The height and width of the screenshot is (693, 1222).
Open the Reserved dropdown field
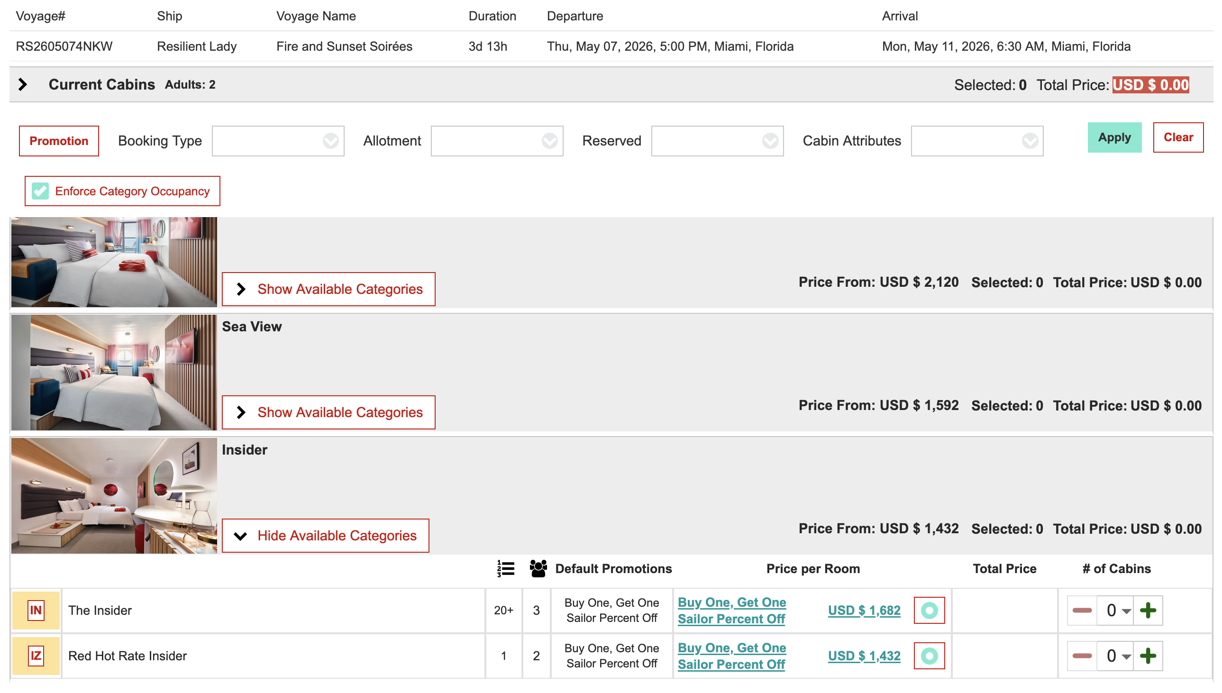click(717, 141)
